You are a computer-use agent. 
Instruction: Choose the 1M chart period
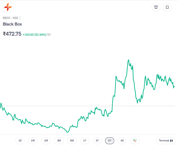[x=46, y=141]
